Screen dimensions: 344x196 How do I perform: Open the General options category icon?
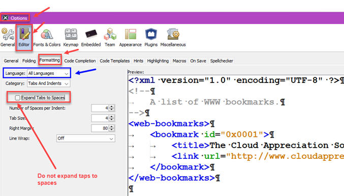(x=8, y=37)
